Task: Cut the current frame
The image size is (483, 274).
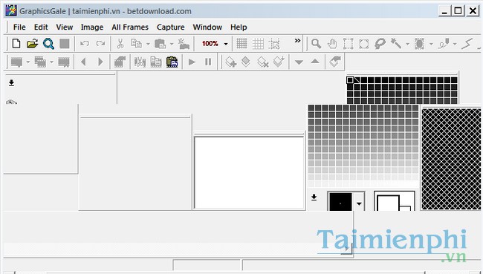Action: pos(140,62)
